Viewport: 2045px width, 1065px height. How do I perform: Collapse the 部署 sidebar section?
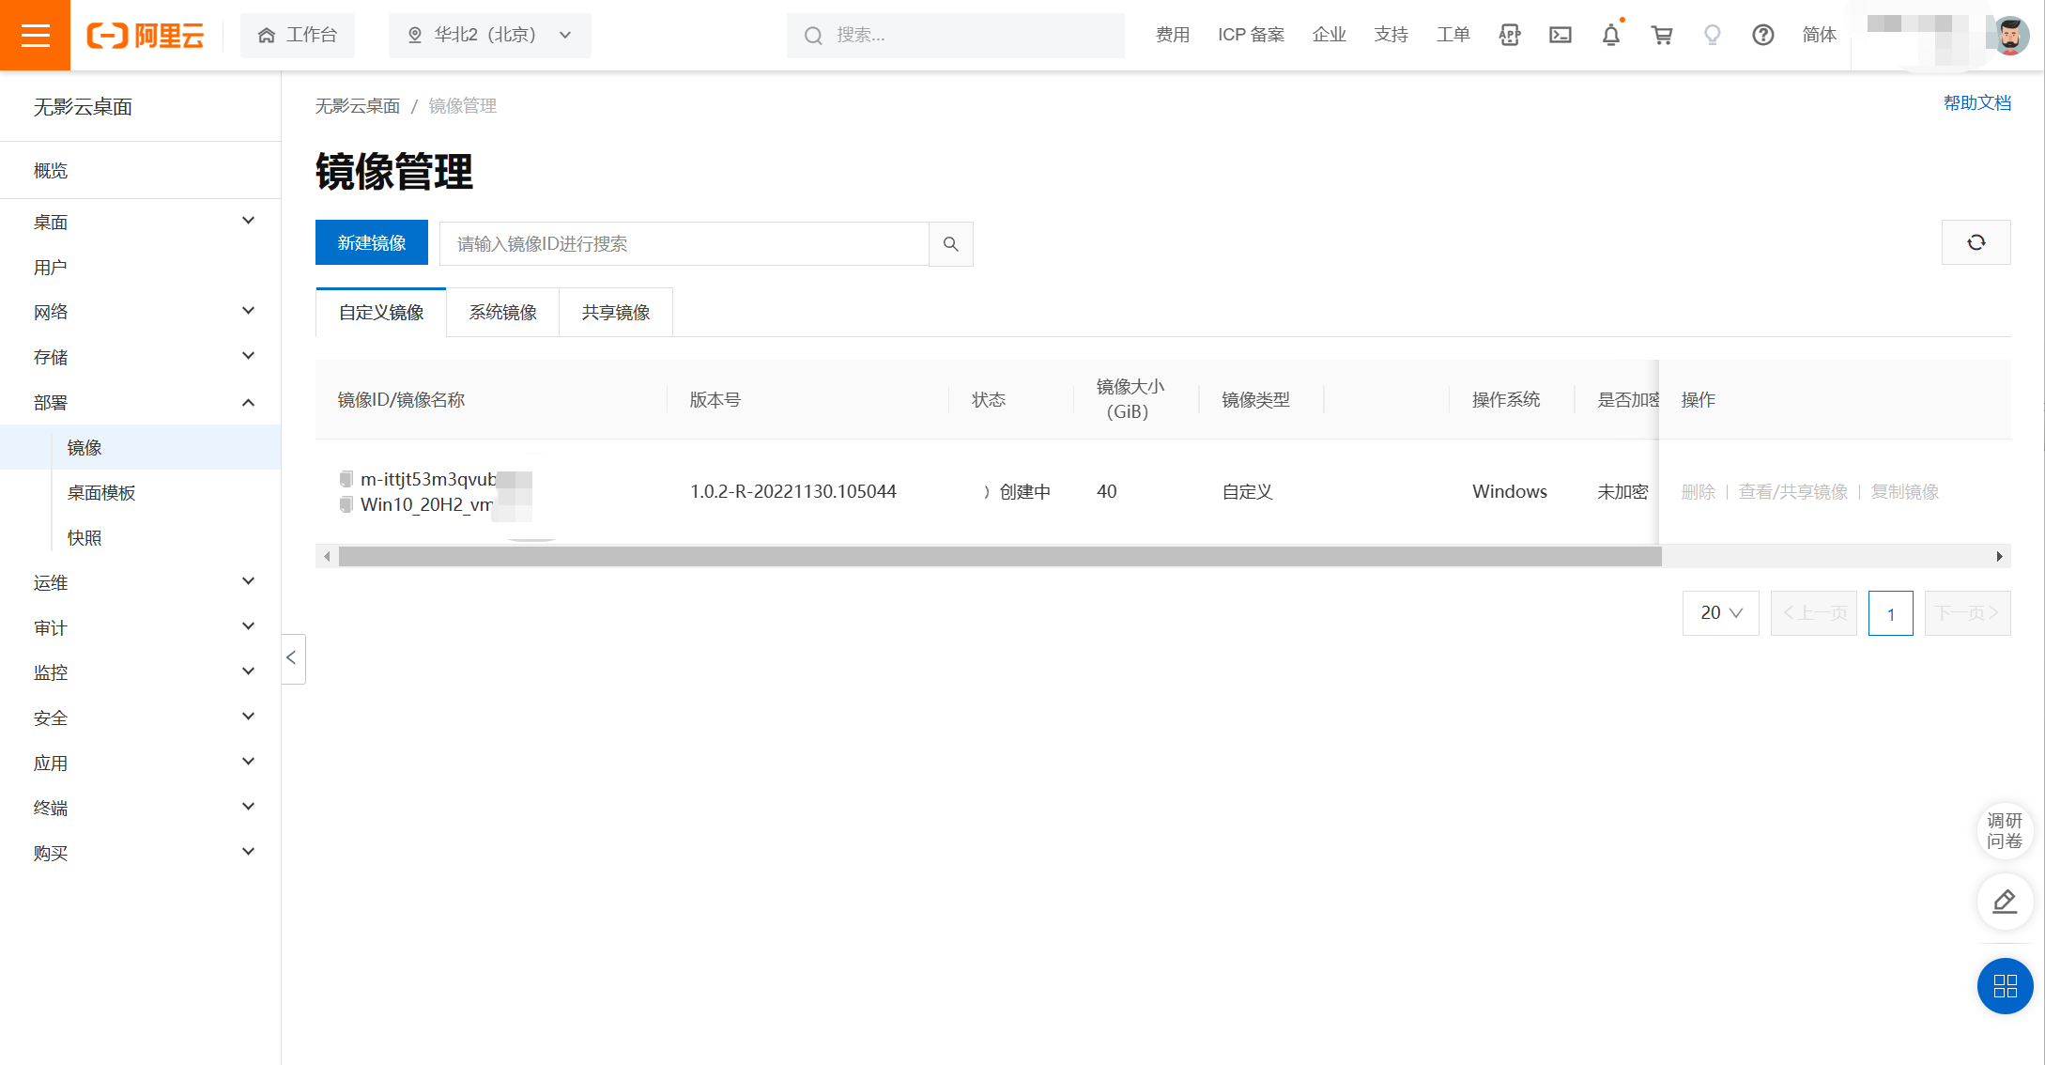tap(248, 403)
